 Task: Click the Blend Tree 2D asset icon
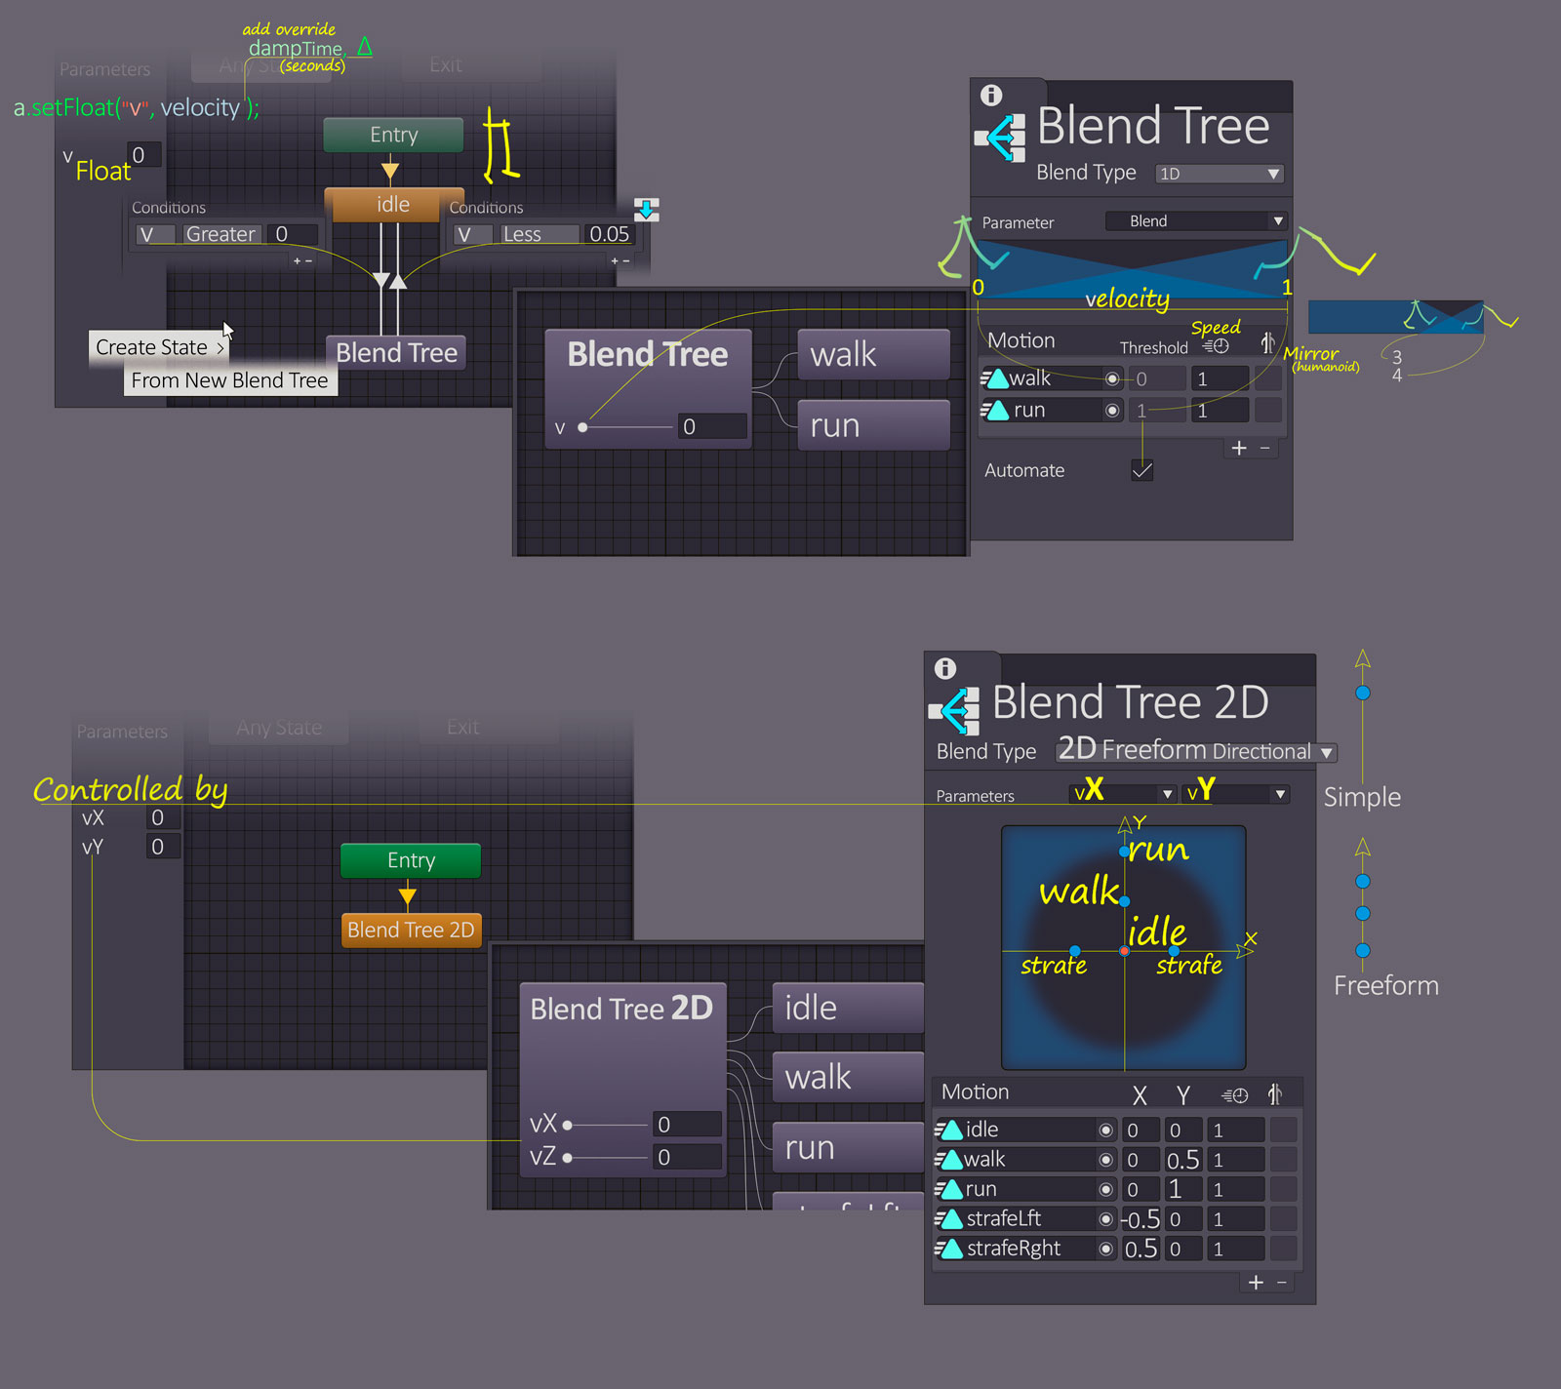[954, 710]
